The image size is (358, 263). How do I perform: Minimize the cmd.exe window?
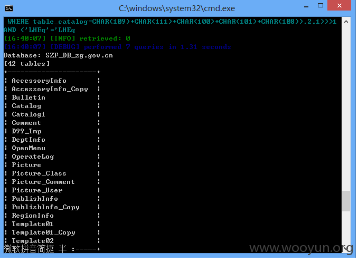pos(306,7)
